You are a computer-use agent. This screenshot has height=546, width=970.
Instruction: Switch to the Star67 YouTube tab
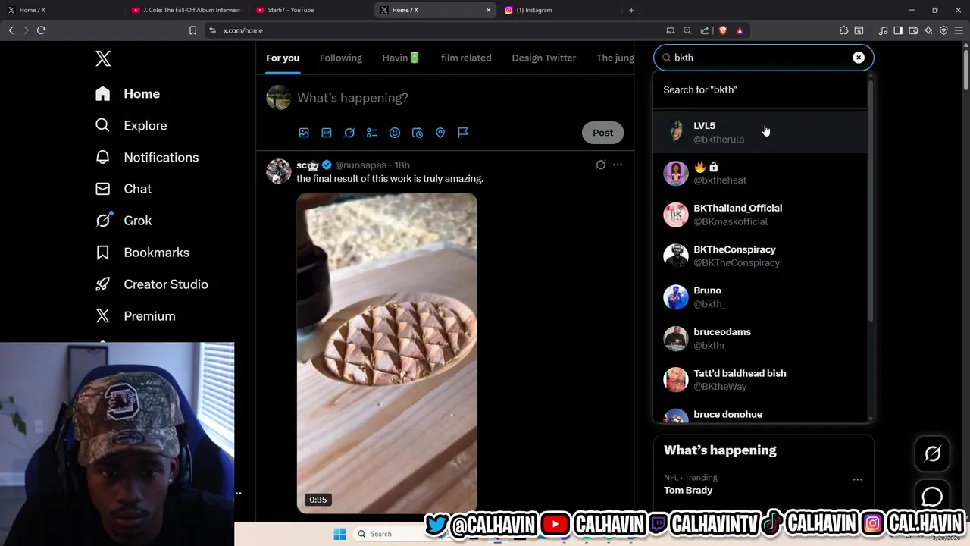click(311, 10)
